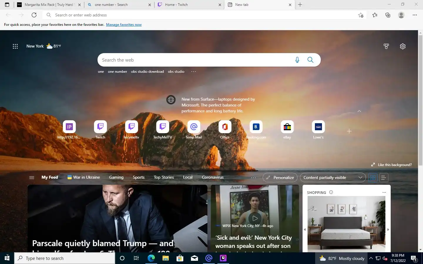Open the feed hamburger menu icon
The height and width of the screenshot is (264, 423).
32,177
